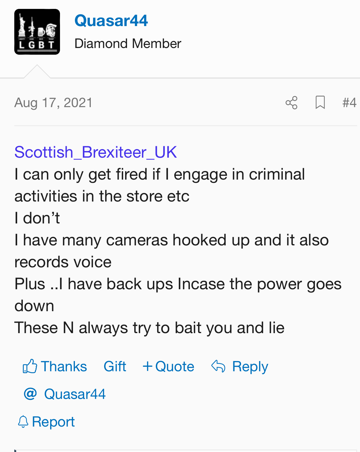Click the Quote text label
The width and height of the screenshot is (360, 452).
(175, 366)
